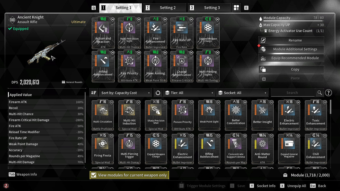Viewport: 340px width, 191px height.
Task: Click the Rename button
Action: pyautogui.click(x=291, y=40)
